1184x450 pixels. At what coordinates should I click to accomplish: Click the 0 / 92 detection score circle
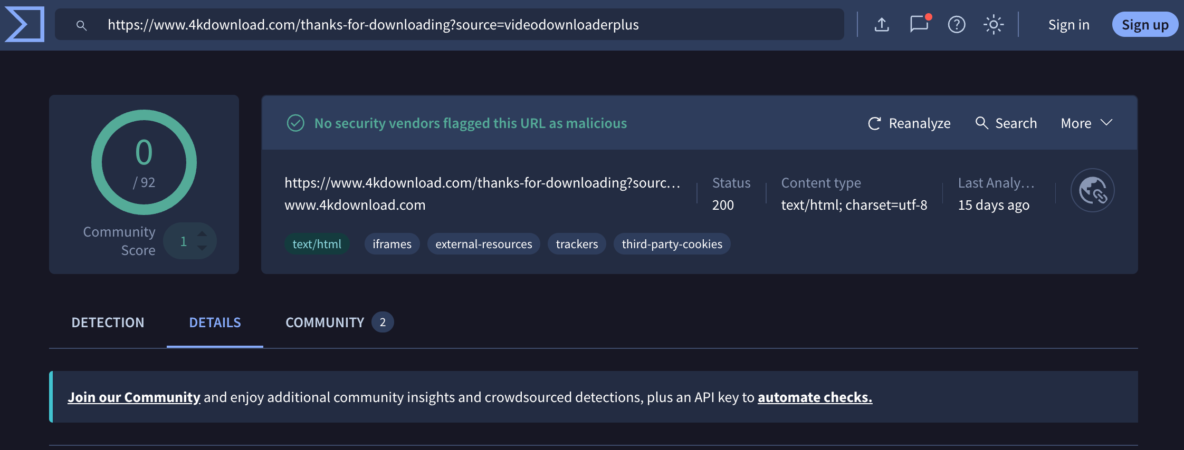[x=144, y=162]
